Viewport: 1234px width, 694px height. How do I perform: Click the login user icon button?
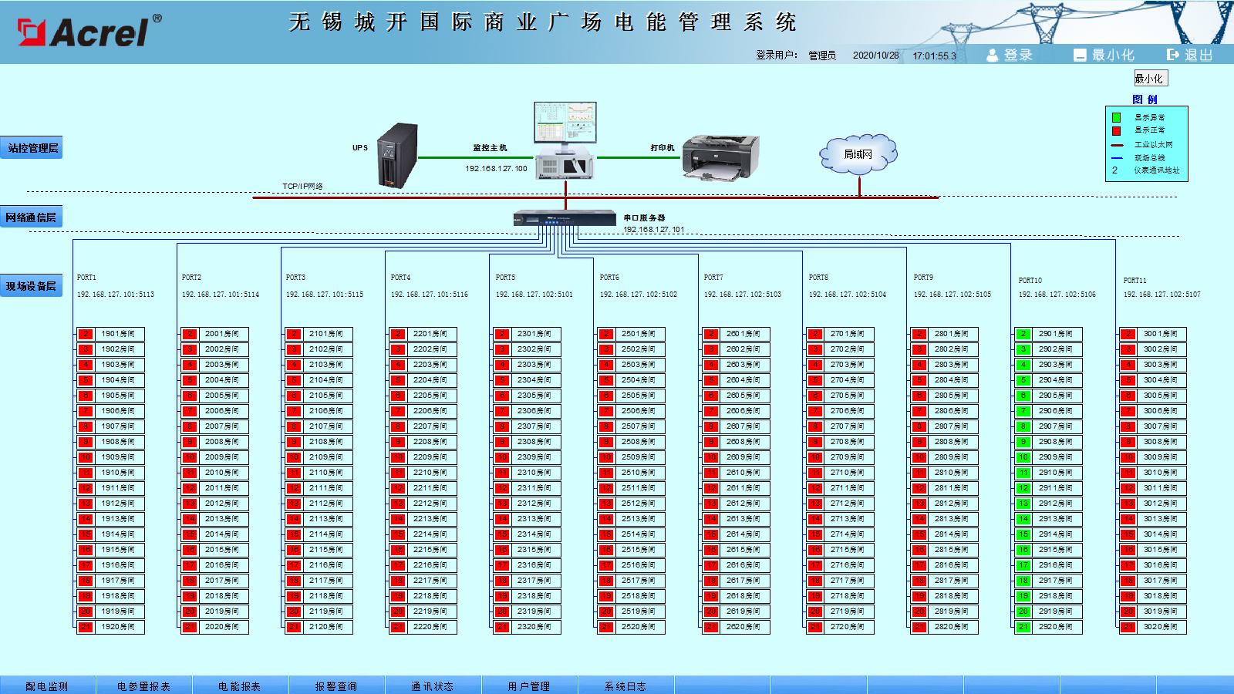(x=1010, y=55)
